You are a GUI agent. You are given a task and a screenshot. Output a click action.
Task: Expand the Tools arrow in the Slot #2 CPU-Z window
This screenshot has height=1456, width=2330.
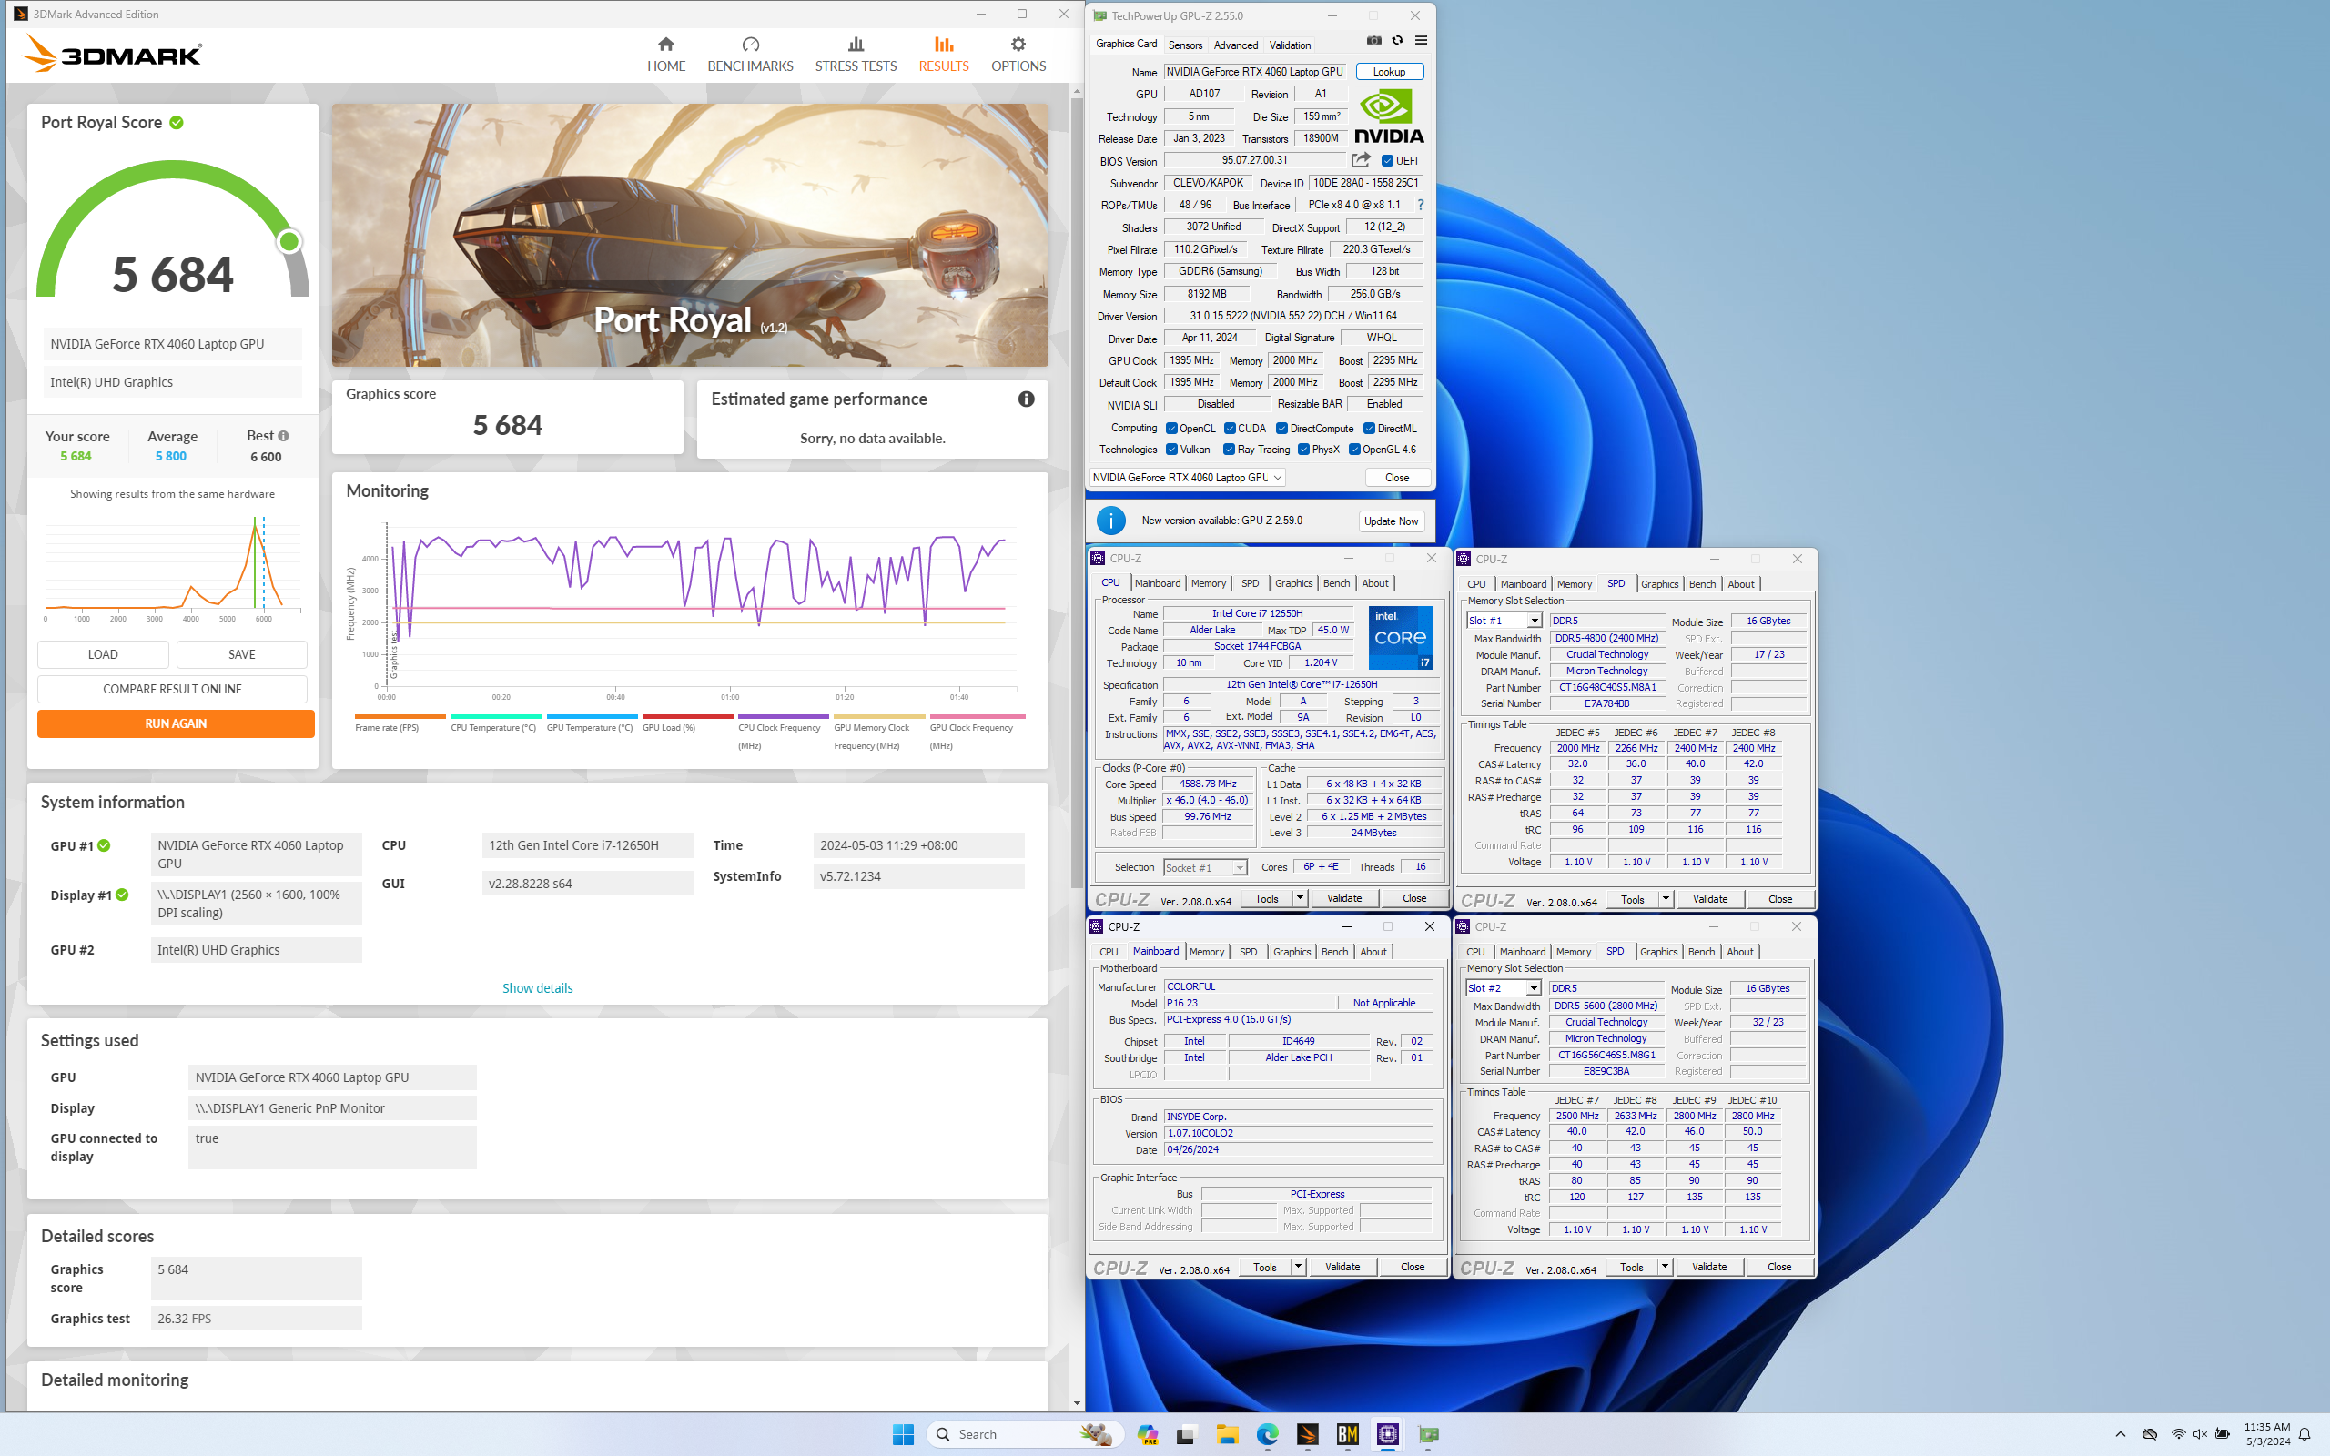coord(1665,1268)
